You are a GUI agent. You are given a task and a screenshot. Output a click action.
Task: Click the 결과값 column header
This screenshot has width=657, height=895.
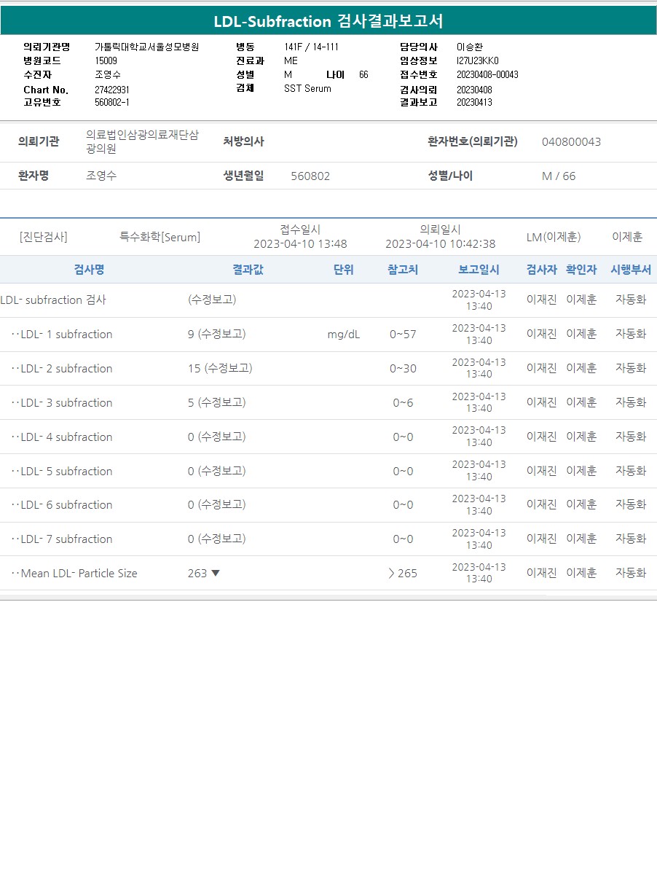[248, 270]
